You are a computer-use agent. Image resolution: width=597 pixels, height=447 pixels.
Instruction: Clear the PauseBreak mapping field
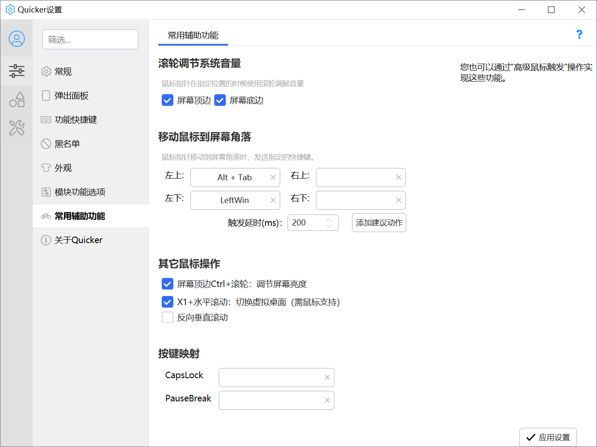327,400
